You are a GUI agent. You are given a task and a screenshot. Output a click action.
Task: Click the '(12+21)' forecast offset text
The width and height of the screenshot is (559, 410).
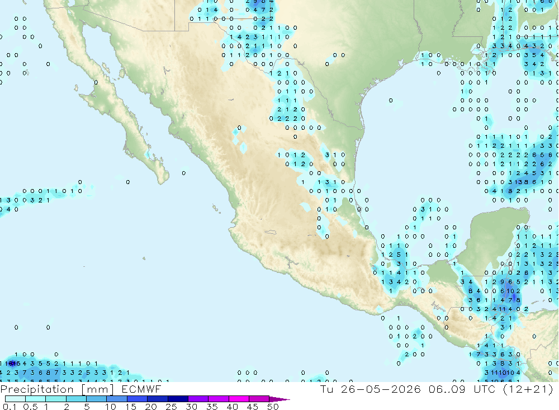click(x=528, y=389)
